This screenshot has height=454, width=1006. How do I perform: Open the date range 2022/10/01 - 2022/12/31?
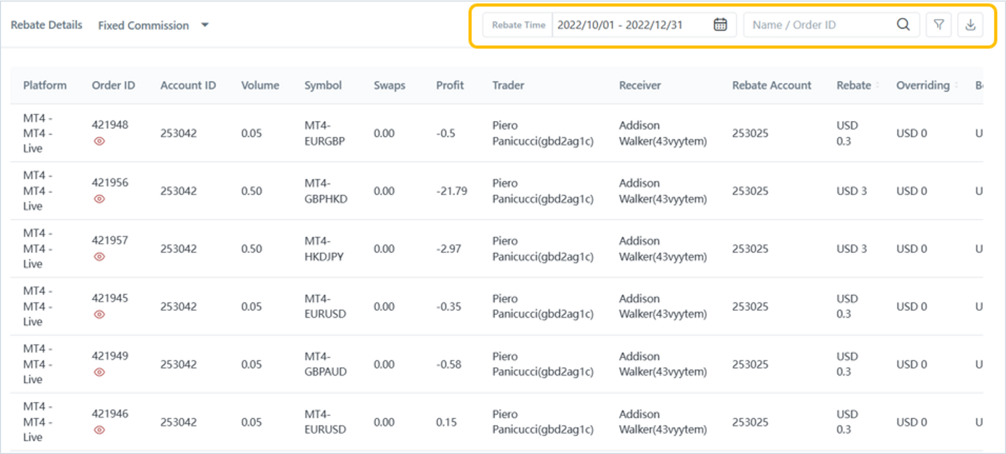pos(620,25)
